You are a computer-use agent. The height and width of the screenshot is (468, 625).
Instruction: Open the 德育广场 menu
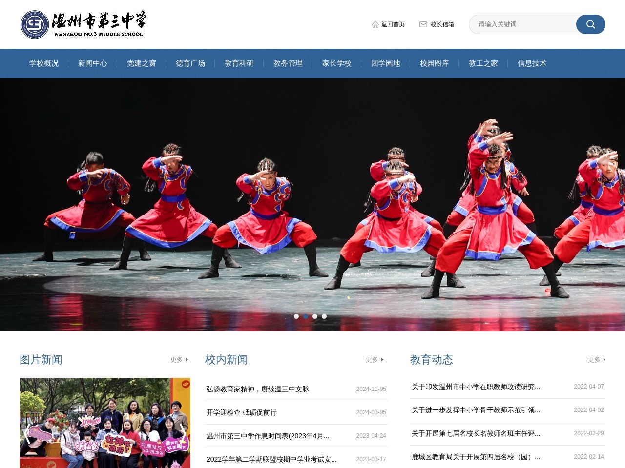click(190, 63)
